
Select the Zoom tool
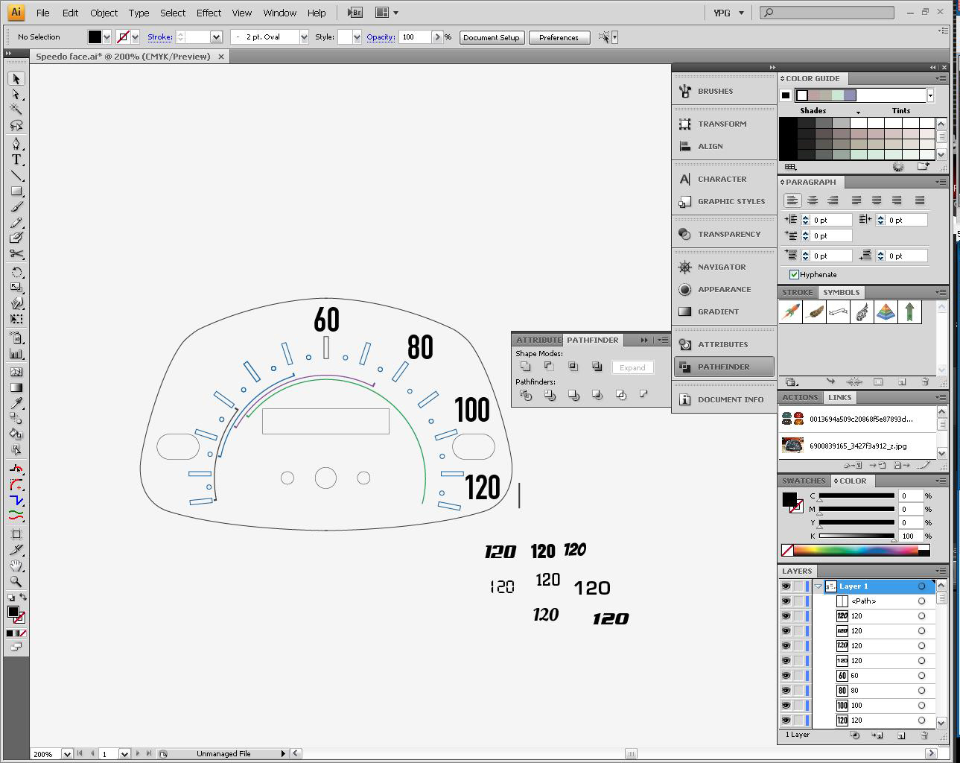(16, 581)
